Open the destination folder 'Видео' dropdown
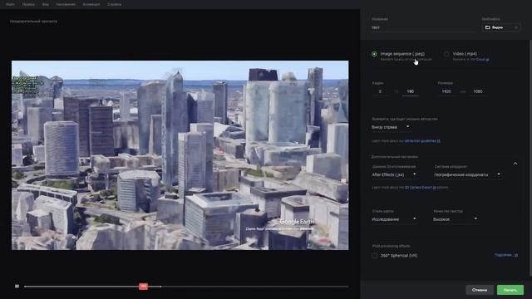Image resolution: width=532 pixels, height=299 pixels. click(501, 27)
